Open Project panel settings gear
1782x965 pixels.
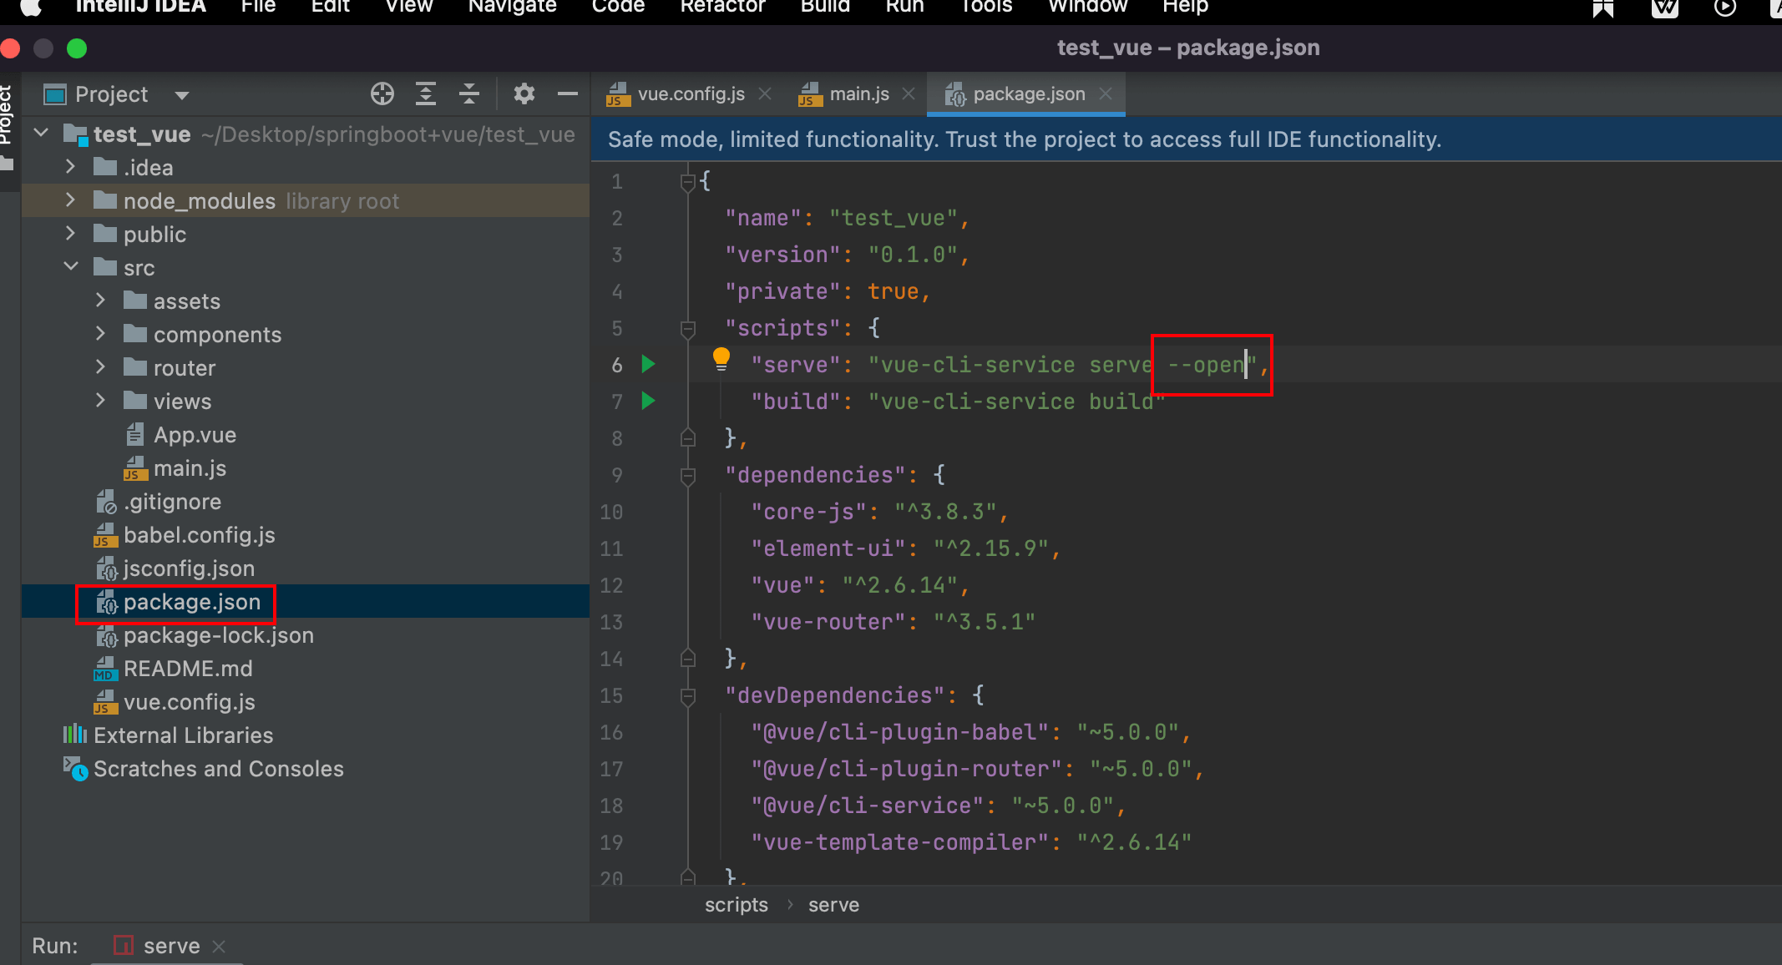click(524, 93)
